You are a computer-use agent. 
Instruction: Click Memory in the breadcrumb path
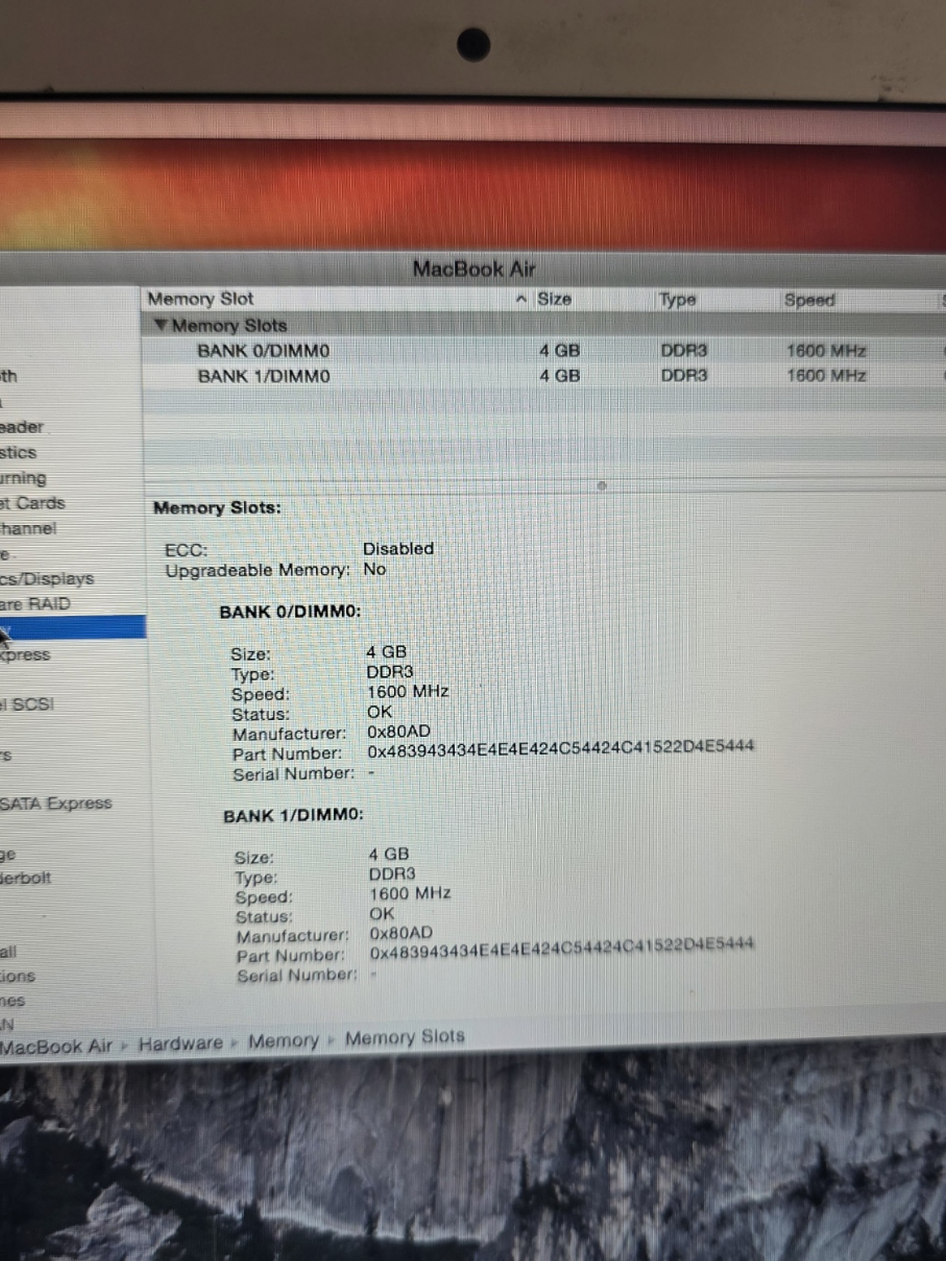284,1040
